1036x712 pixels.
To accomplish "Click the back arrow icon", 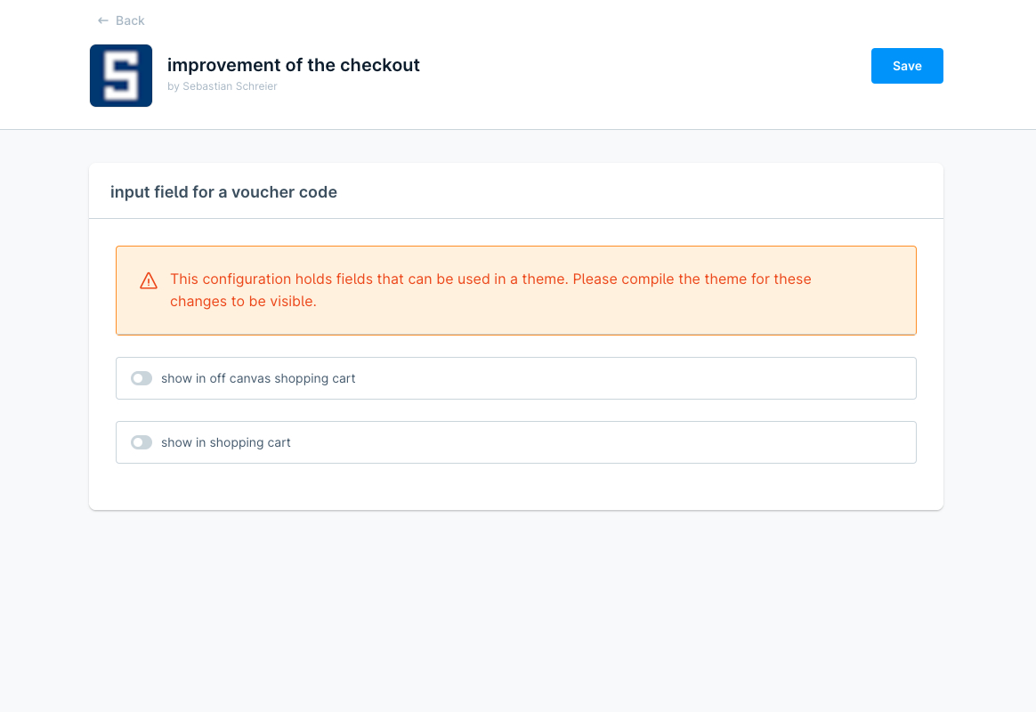I will (103, 20).
